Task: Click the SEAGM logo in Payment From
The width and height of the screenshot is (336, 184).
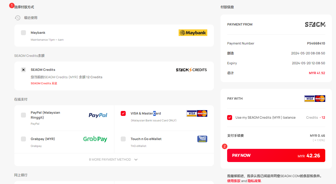Action: pos(315,24)
